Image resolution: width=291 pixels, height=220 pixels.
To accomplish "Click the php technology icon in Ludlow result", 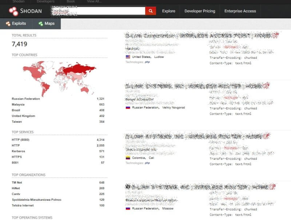I will pyautogui.click(x=147, y=62).
